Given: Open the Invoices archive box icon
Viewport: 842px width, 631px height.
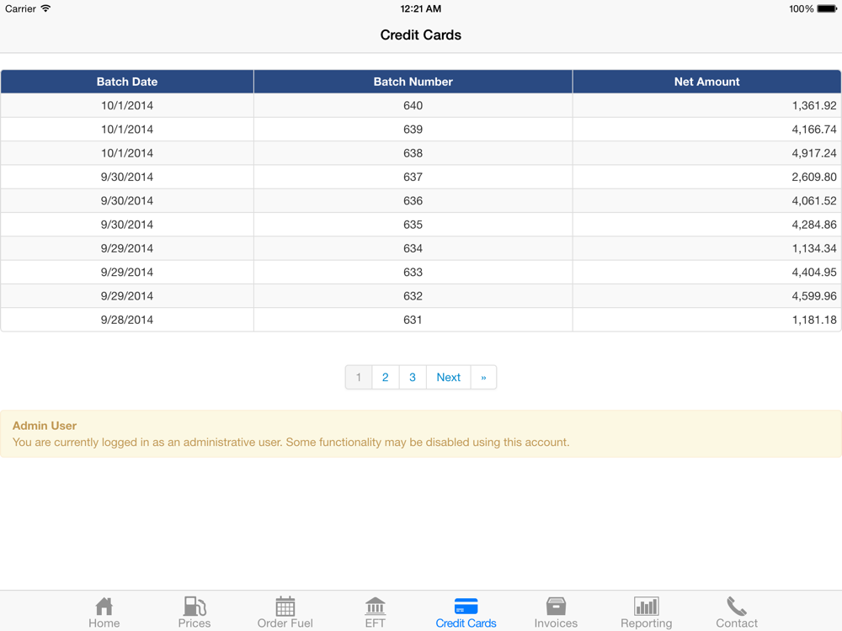Looking at the screenshot, I should (556, 607).
